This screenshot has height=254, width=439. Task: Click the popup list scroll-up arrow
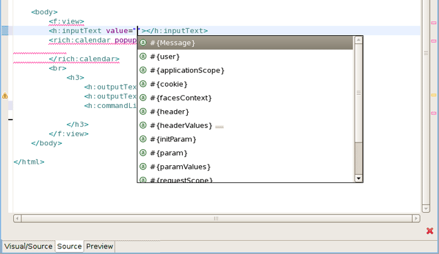click(x=359, y=40)
